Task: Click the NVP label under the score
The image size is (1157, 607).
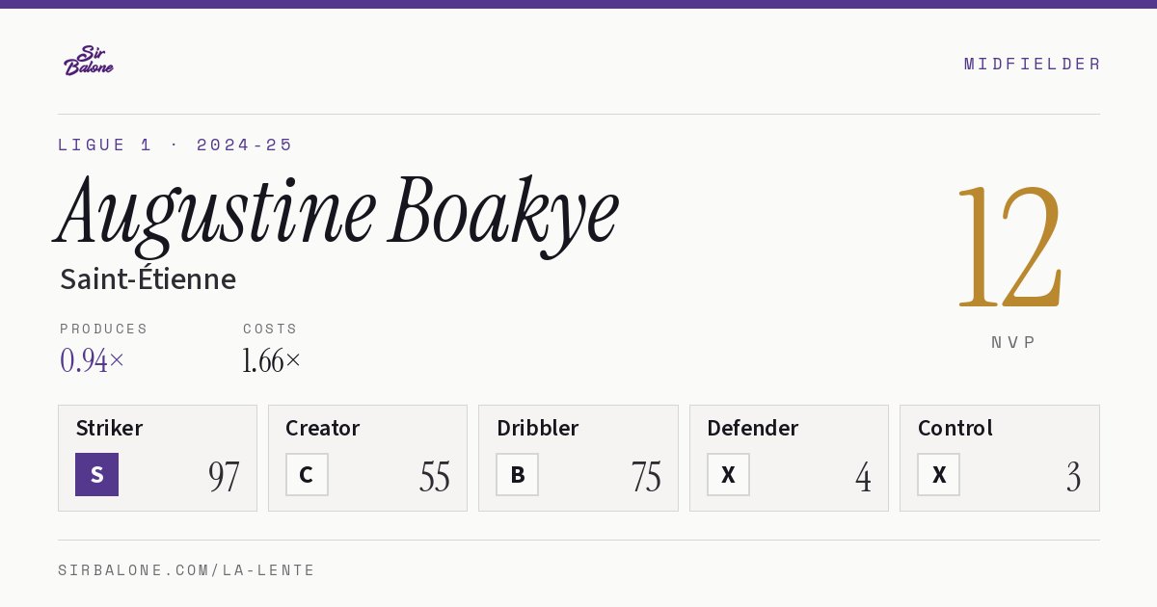Action: [1013, 342]
